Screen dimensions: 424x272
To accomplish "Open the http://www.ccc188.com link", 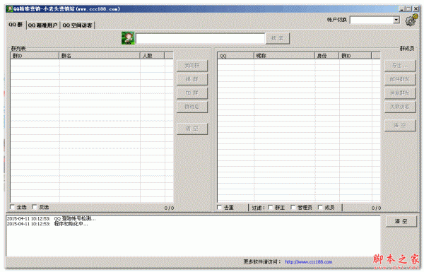I will tap(309, 261).
